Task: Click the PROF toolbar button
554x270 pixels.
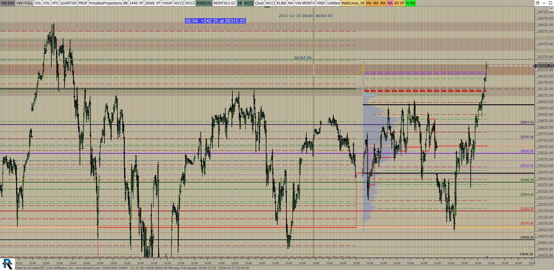Action: pos(83,3)
